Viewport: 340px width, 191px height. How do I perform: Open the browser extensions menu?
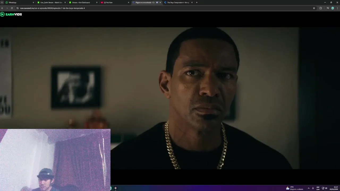click(321, 8)
